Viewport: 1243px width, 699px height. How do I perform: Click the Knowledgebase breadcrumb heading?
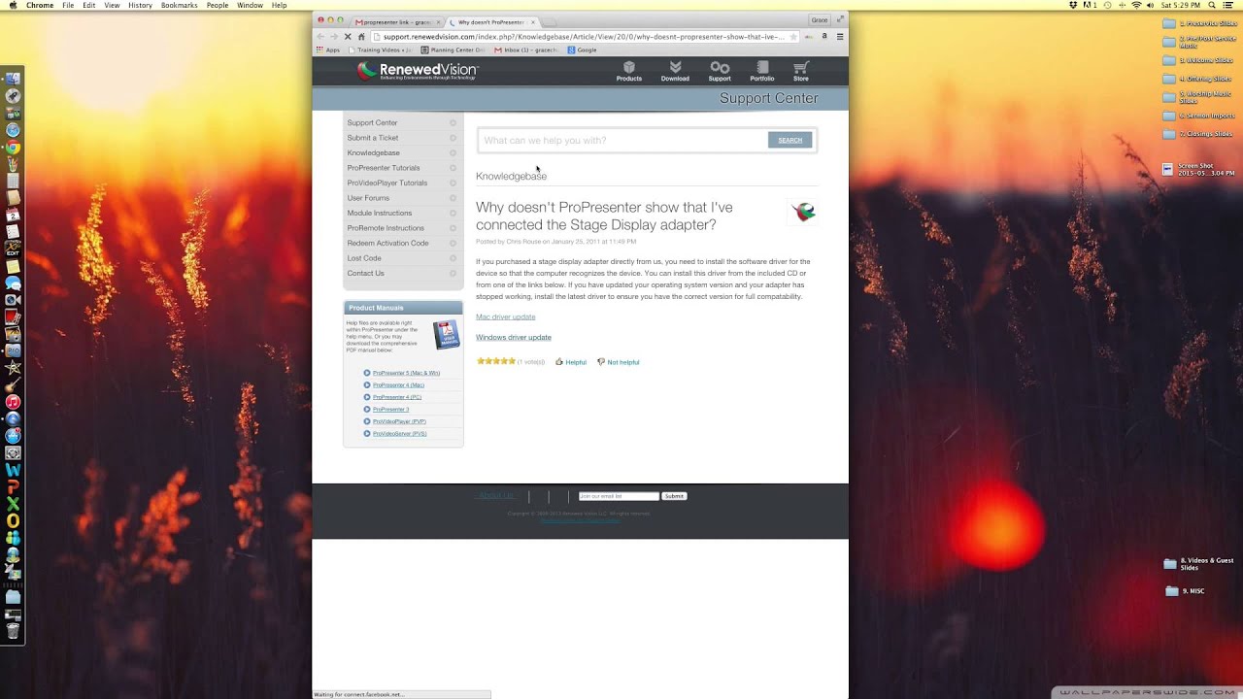click(511, 176)
